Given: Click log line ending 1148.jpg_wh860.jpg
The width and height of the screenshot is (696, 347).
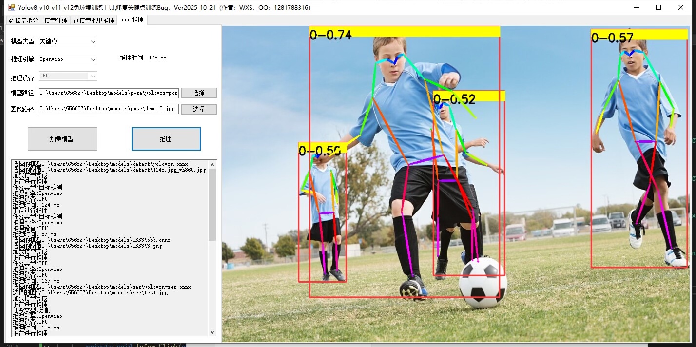Looking at the screenshot, I should pyautogui.click(x=109, y=170).
